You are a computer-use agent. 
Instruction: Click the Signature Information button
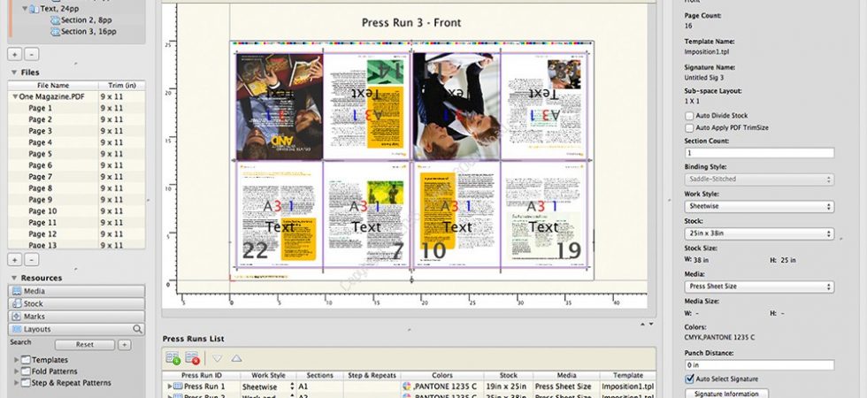click(x=726, y=394)
